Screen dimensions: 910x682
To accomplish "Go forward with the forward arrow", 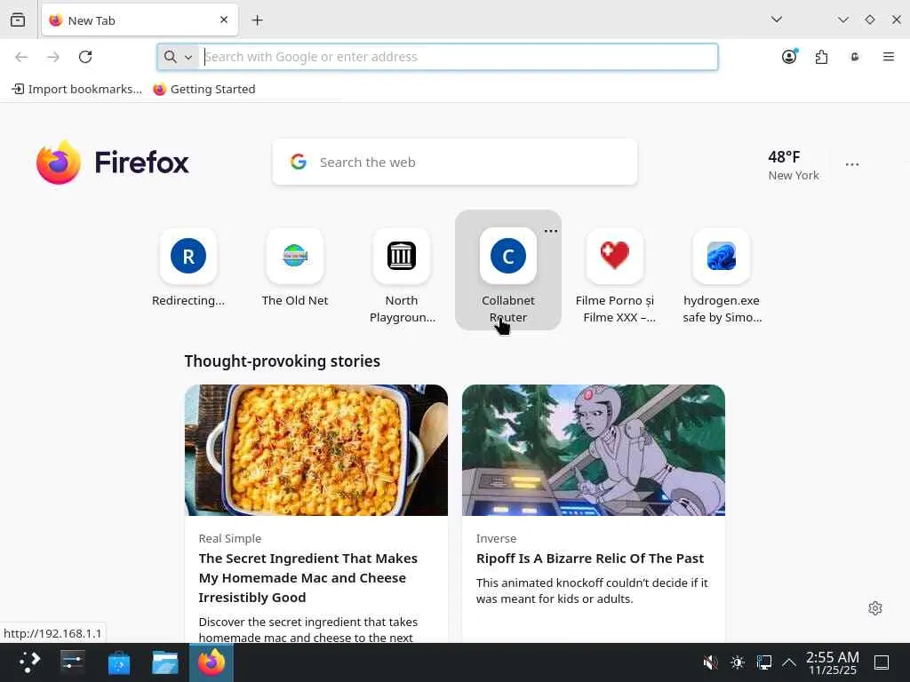I will coord(53,57).
